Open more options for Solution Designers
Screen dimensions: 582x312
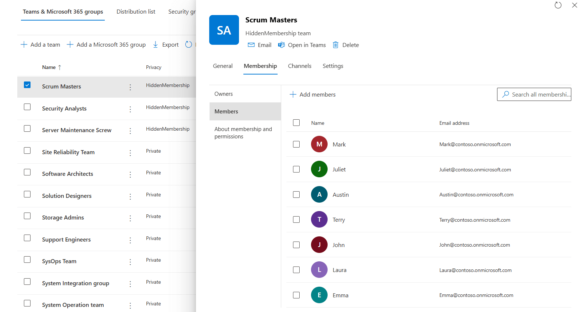coord(130,196)
